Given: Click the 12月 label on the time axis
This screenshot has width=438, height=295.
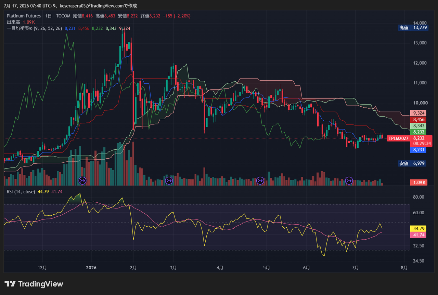Looking at the screenshot, I should coord(42,268).
